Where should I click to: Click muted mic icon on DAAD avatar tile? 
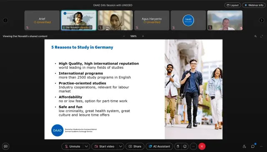click(174, 27)
